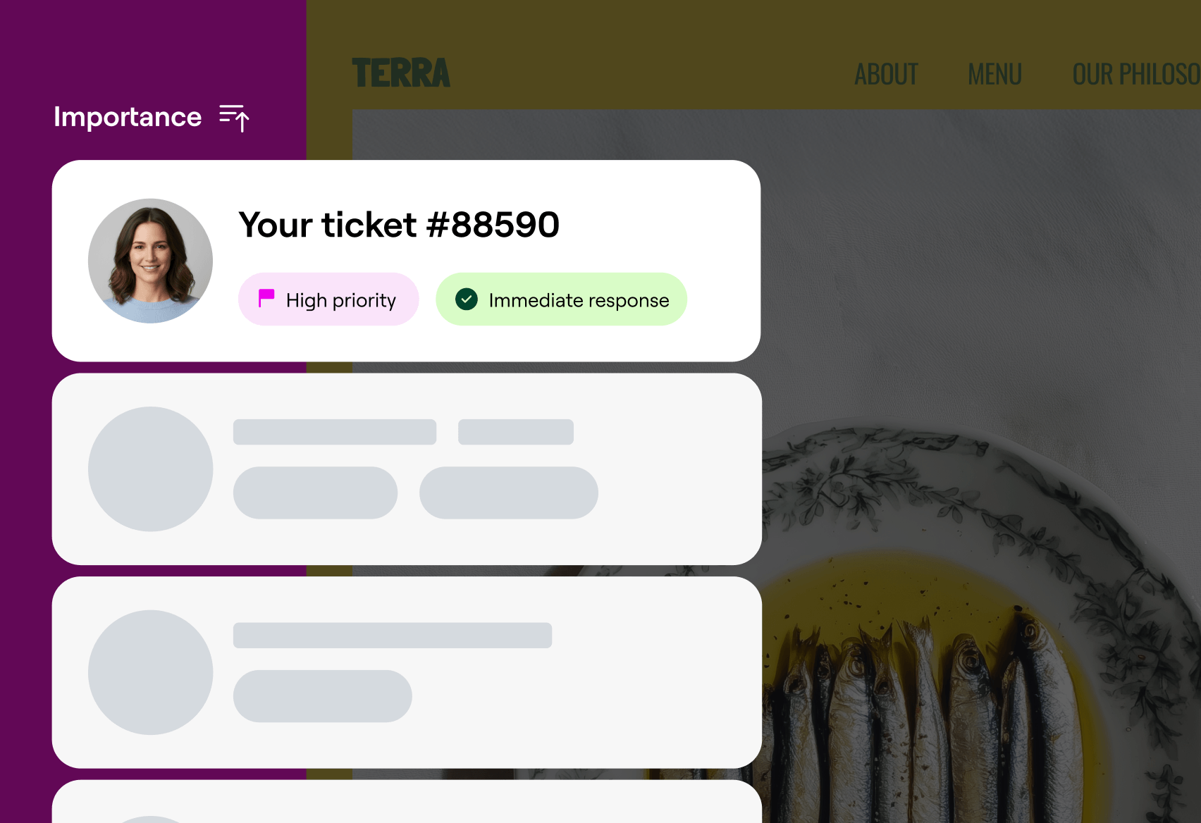Click the long title placeholder in third card

coord(393,635)
